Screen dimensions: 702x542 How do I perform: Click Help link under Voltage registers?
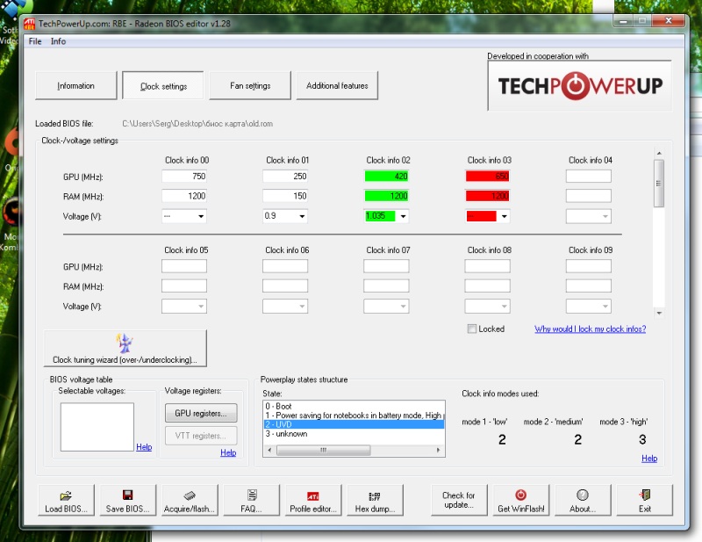[228, 452]
